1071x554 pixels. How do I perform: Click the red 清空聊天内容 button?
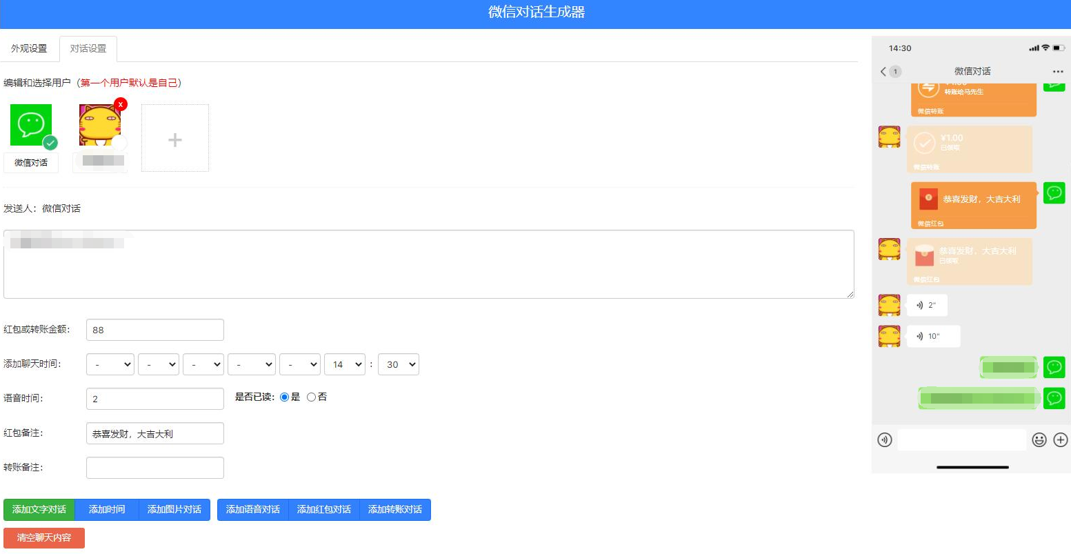[44, 538]
